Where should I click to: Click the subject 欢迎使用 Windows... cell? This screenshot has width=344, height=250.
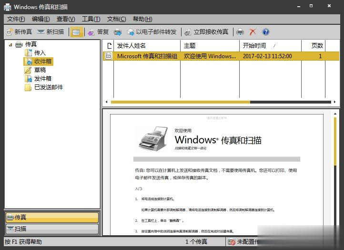click(x=210, y=56)
